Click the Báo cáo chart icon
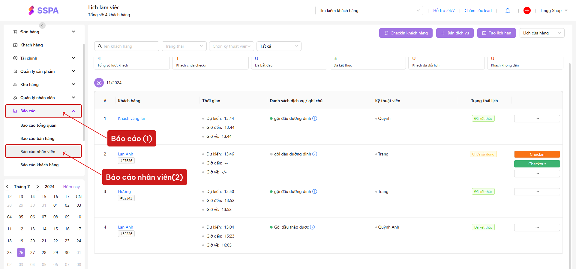This screenshot has width=576, height=269. coord(15,111)
